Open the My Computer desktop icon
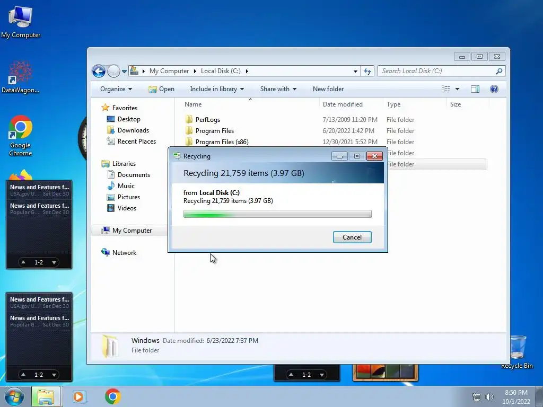The height and width of the screenshot is (407, 543). (x=21, y=21)
